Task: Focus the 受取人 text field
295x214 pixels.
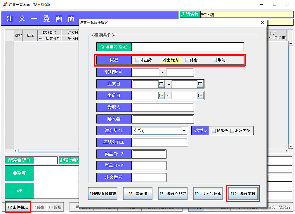Action: (x=163, y=107)
